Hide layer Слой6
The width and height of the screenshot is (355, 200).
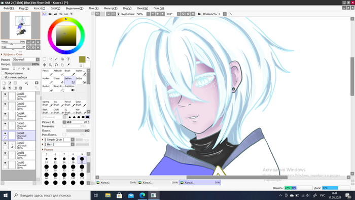[x=5, y=162]
